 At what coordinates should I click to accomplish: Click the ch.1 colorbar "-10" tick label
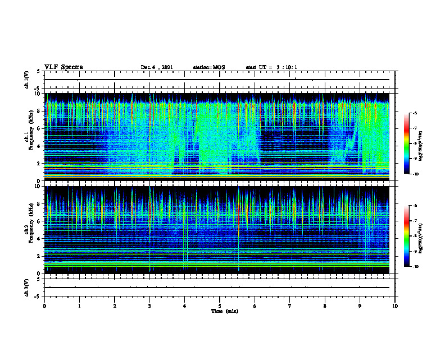(416, 174)
